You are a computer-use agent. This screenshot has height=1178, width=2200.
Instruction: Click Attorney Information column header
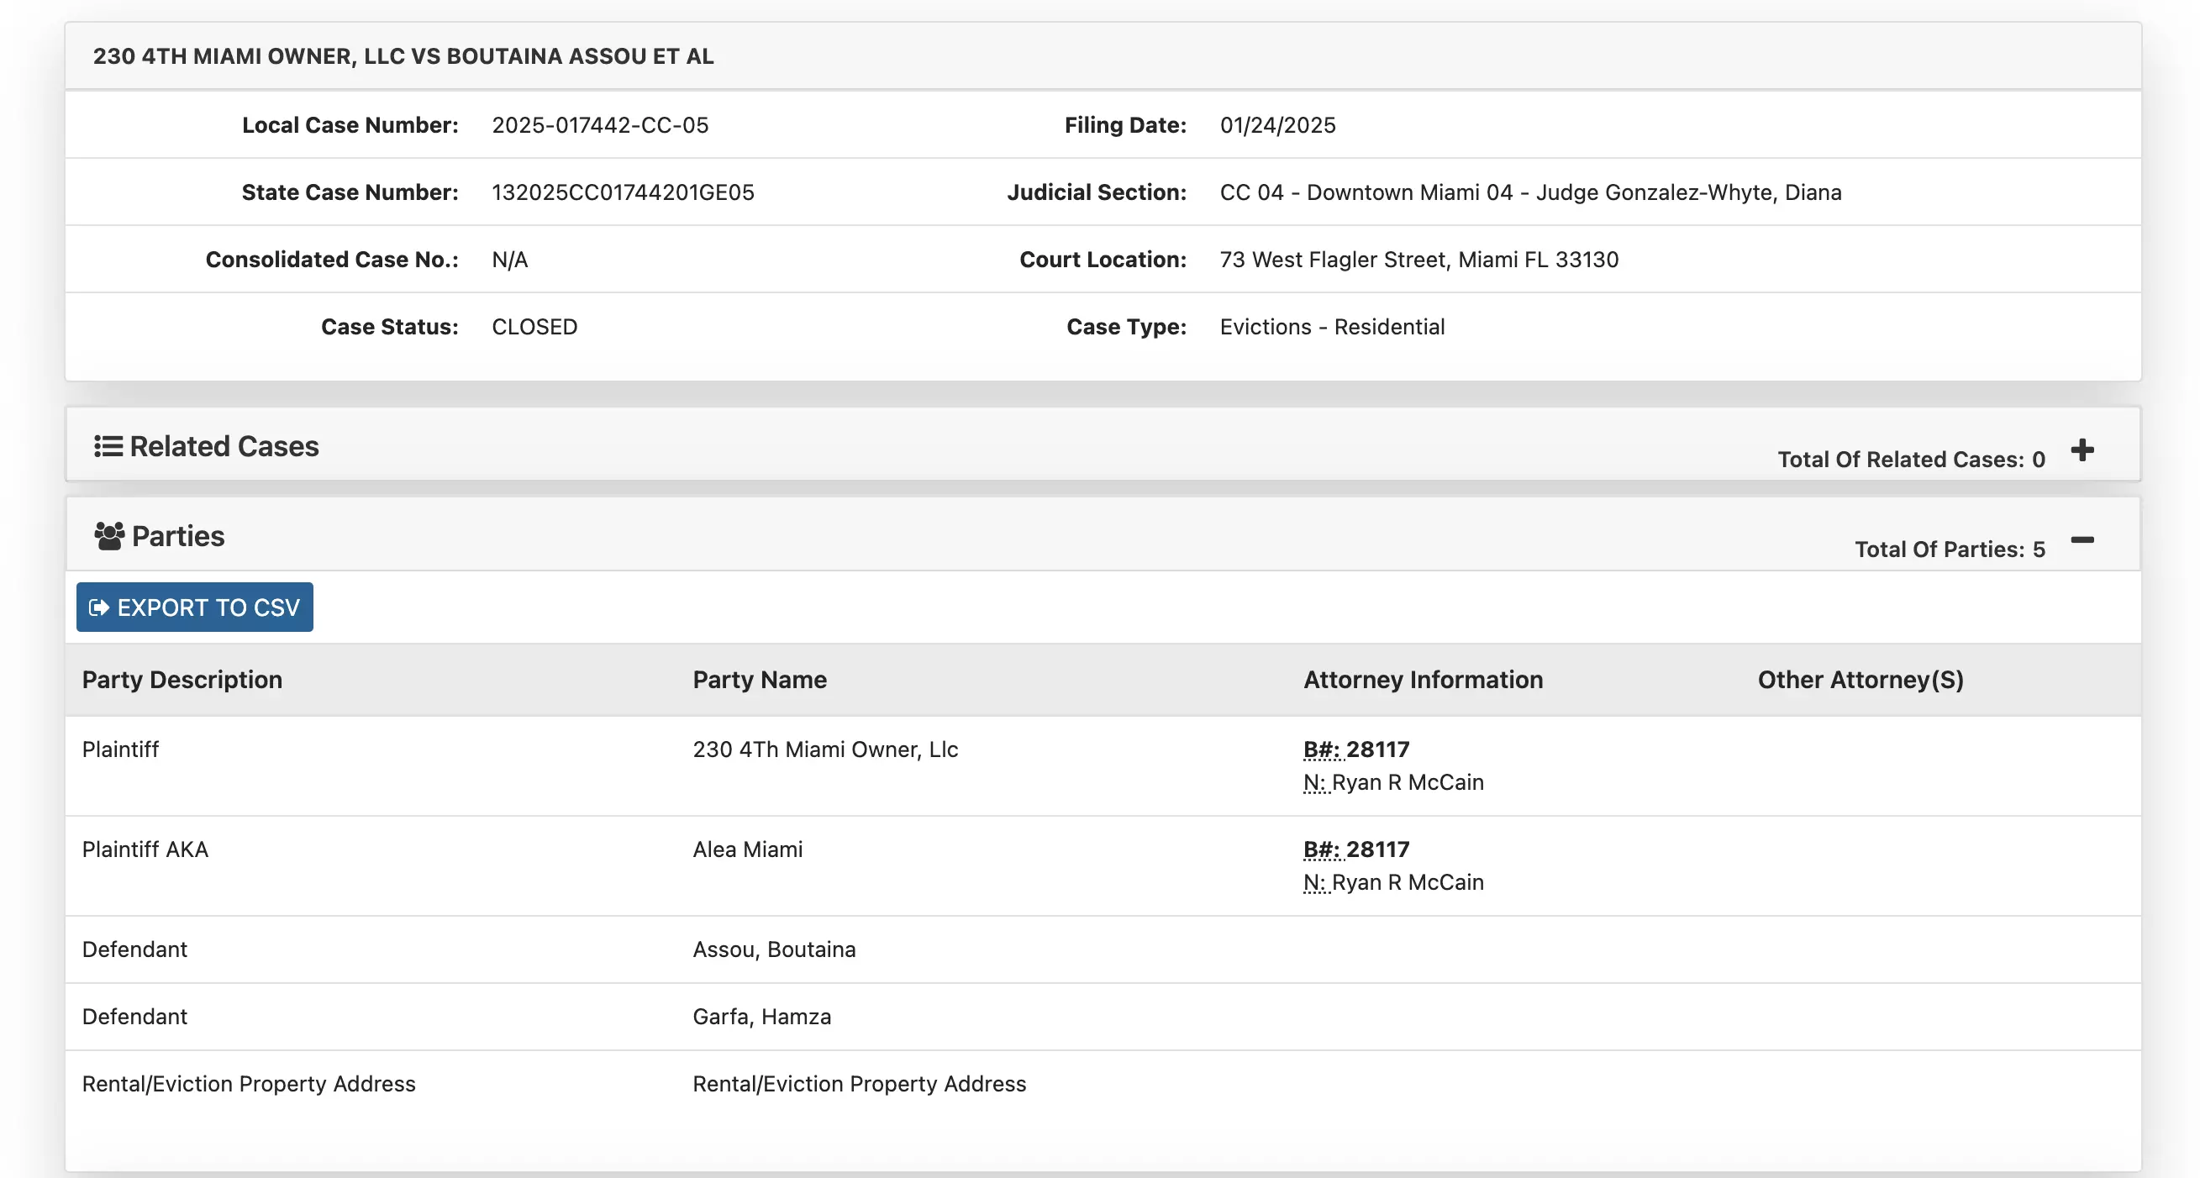click(1423, 680)
